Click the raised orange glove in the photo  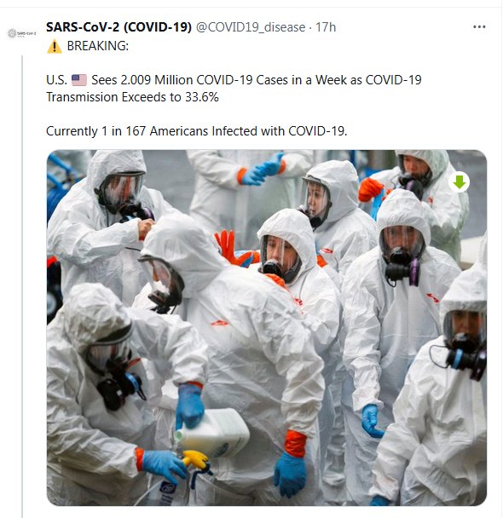point(229,248)
